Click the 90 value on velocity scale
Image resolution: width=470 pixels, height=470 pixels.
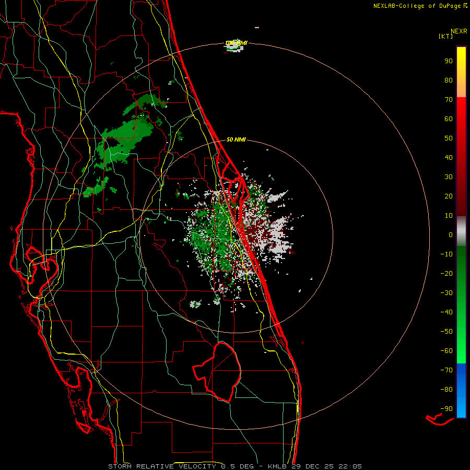tap(449, 61)
